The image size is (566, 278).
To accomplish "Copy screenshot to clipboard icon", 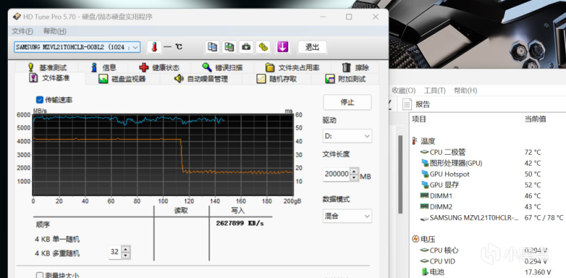I will (229, 47).
